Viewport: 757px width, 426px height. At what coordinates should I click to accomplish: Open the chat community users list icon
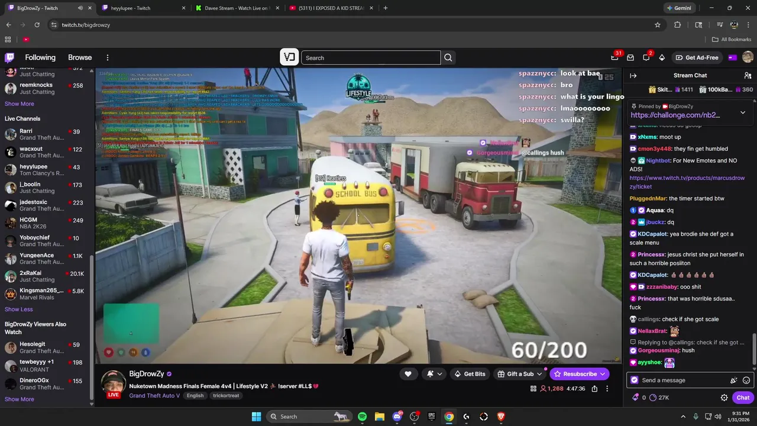click(748, 75)
